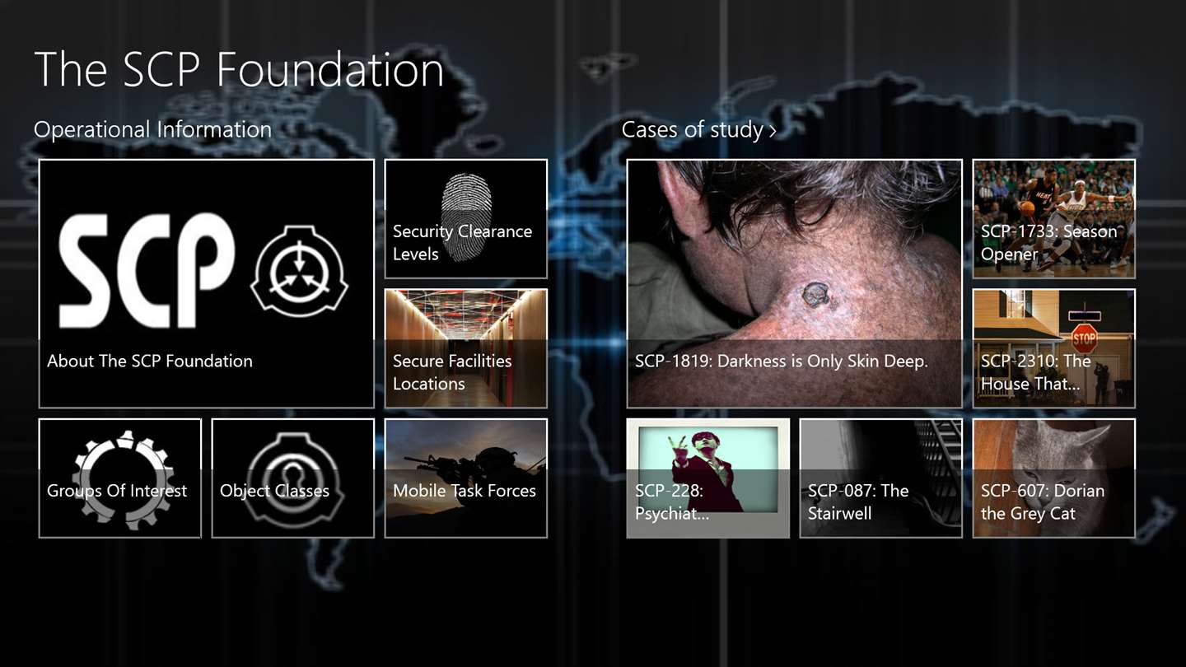The width and height of the screenshot is (1186, 667).
Task: Open the SCP-228 Psychiat... case tile
Action: (708, 478)
